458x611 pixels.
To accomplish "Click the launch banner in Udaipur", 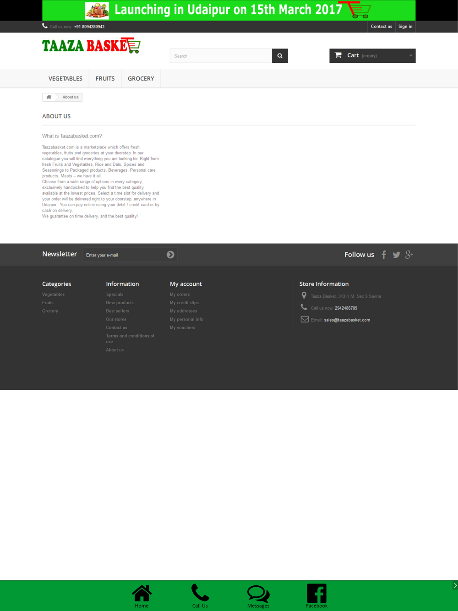I will [229, 10].
